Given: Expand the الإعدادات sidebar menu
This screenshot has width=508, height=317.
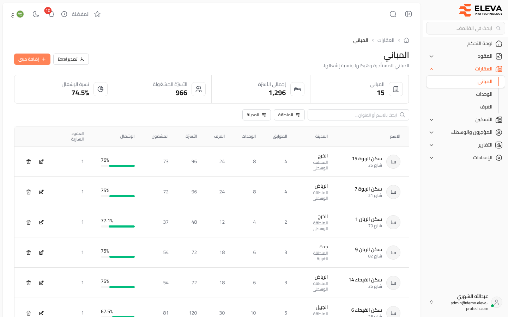Looking at the screenshot, I should click(x=466, y=158).
